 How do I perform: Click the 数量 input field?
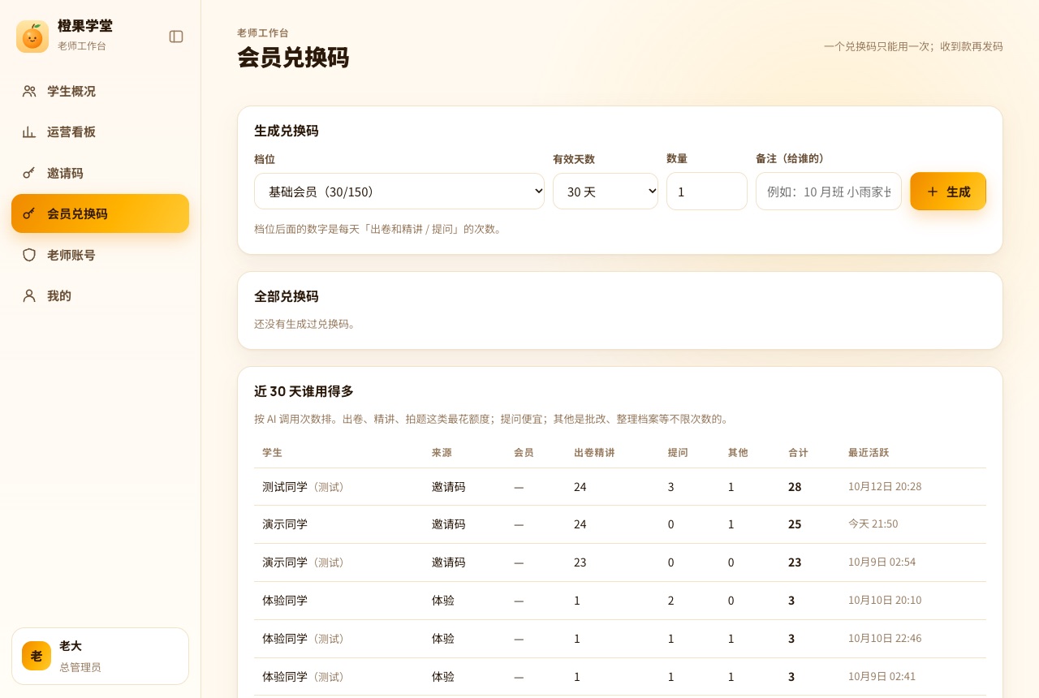click(x=707, y=192)
